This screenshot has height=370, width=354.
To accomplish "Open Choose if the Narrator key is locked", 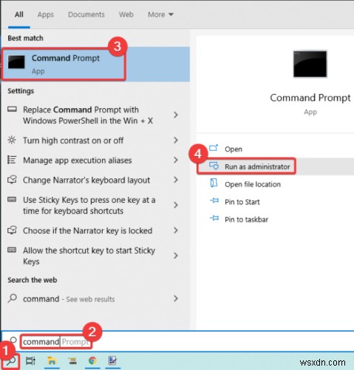I will pos(88,231).
